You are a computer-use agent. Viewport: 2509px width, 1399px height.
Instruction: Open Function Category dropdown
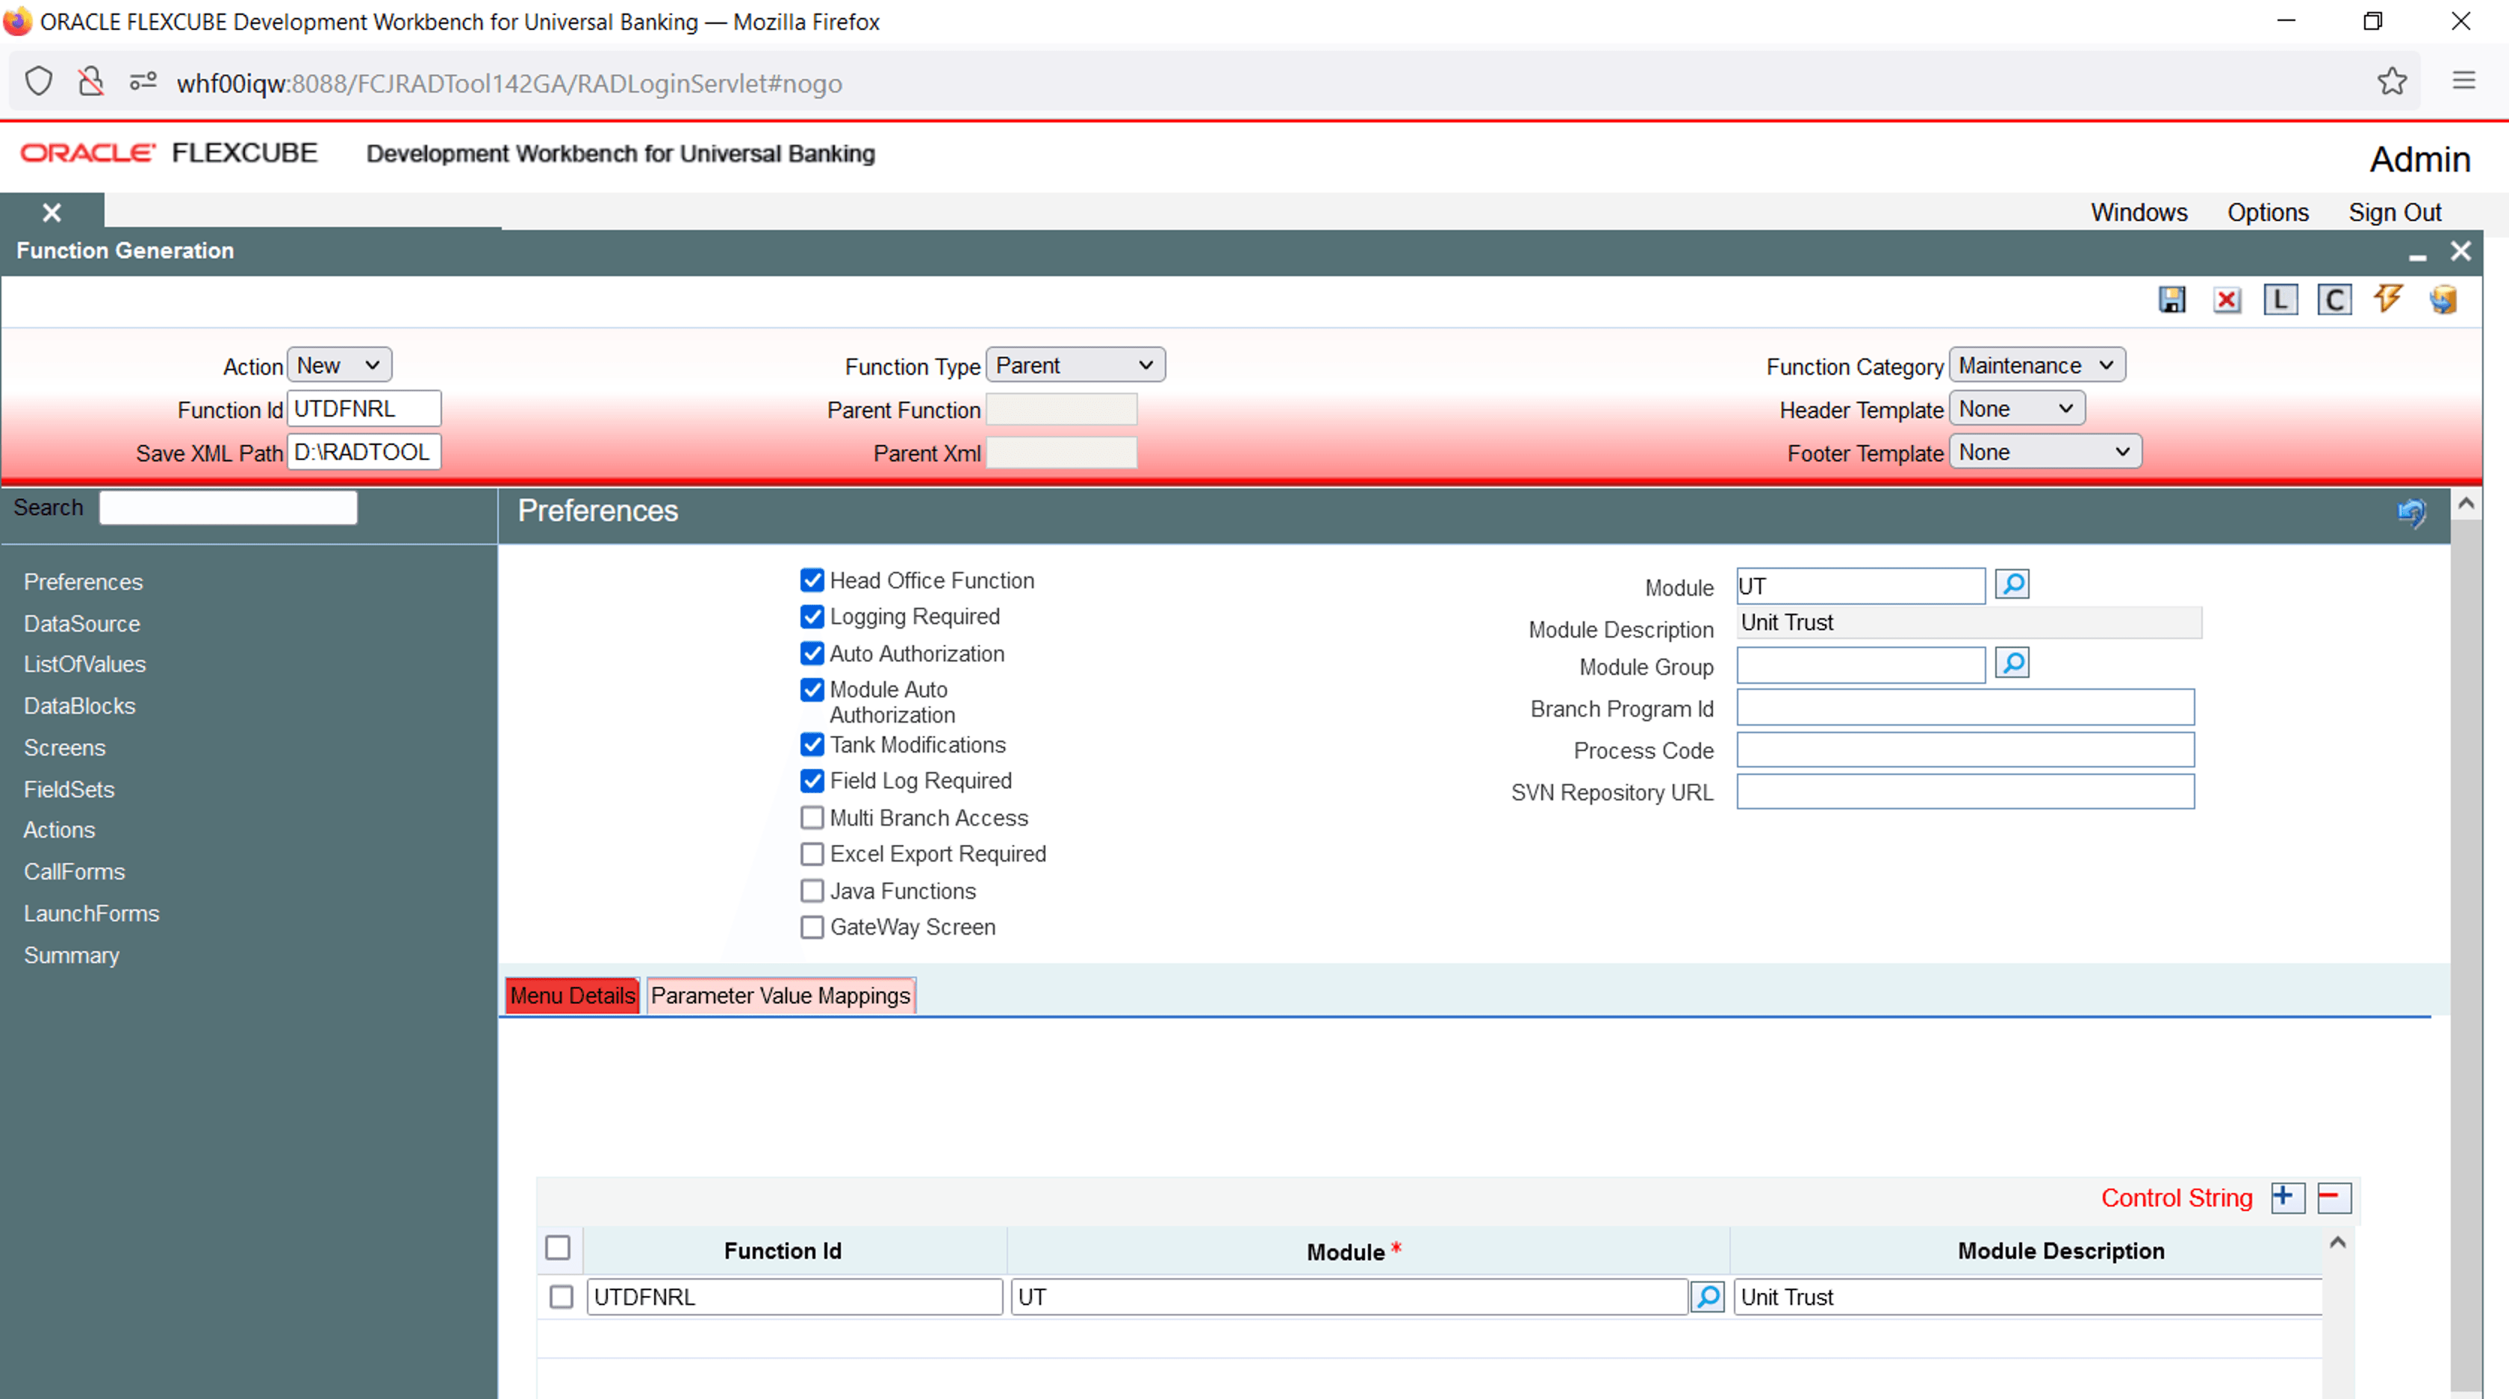pos(2036,365)
